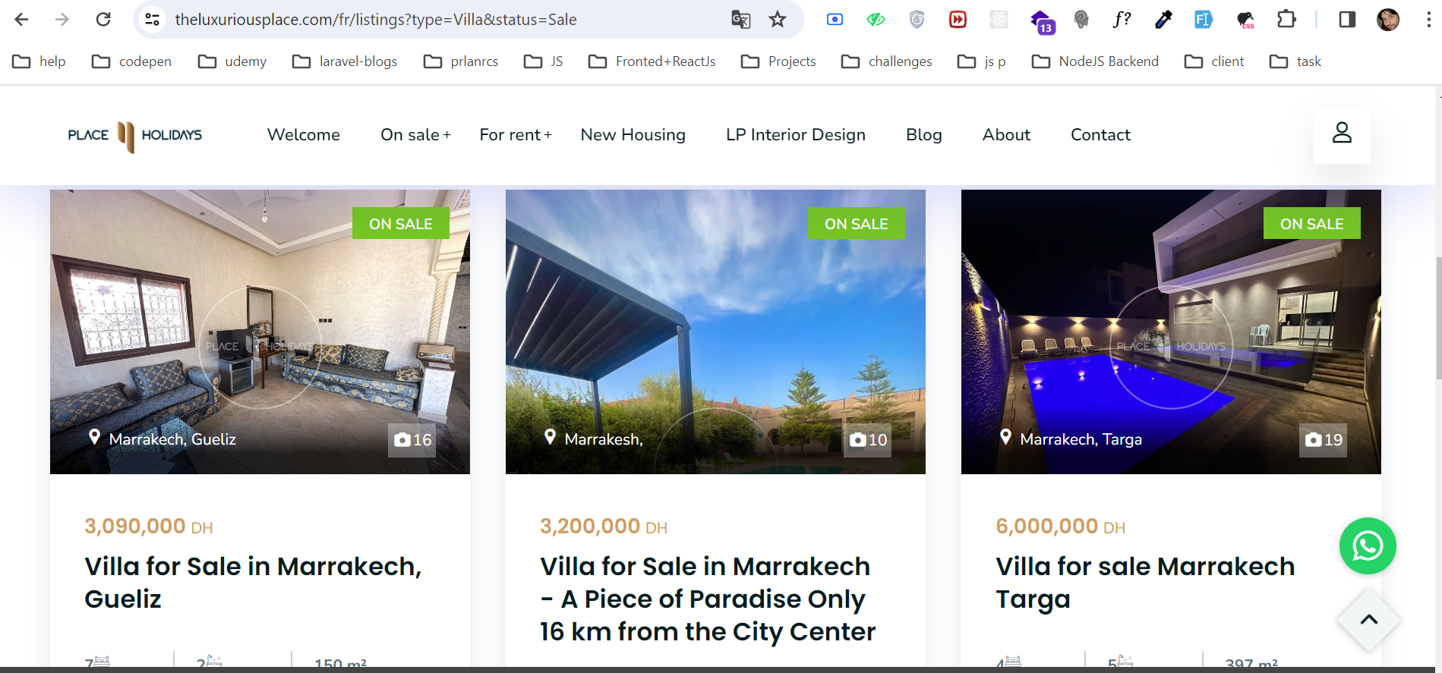The height and width of the screenshot is (673, 1442).
Task: Open the Chrome three-dot menu
Action: [x=1428, y=20]
